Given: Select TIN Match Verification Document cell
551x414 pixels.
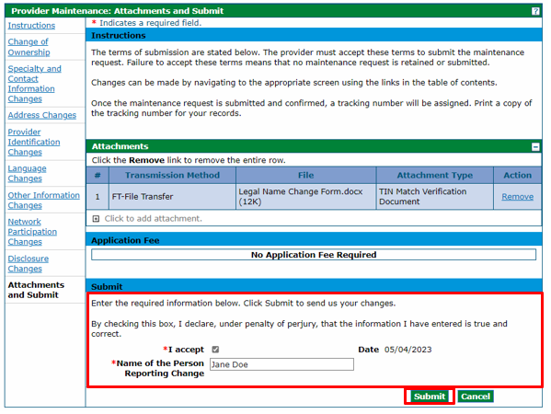Looking at the screenshot, I should [x=435, y=197].
